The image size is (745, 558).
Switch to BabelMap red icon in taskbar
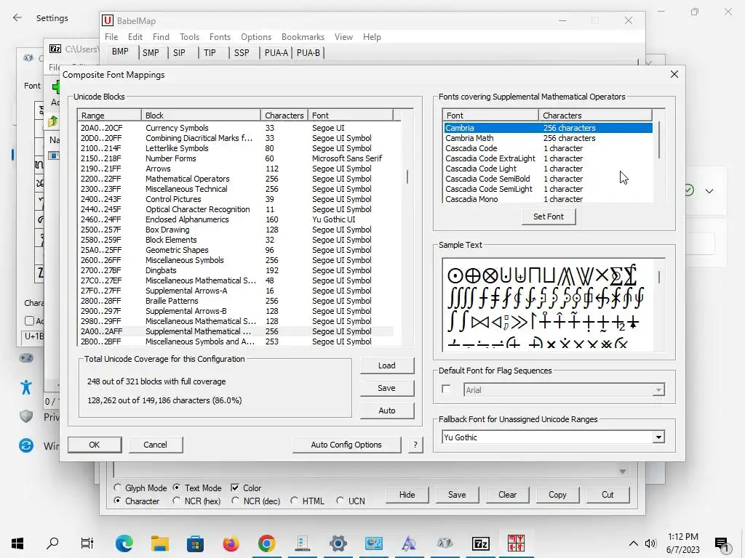pos(516,543)
